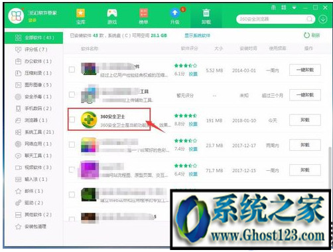Click the software list vertical scrollbar
The height and width of the screenshot is (252, 333).
(330, 168)
